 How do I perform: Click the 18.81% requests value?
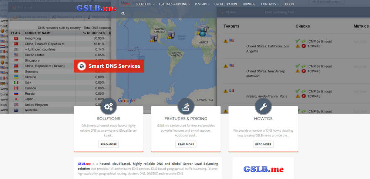(x=99, y=44)
